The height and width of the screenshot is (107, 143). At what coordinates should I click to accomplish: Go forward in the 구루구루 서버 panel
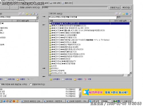point(120,14)
